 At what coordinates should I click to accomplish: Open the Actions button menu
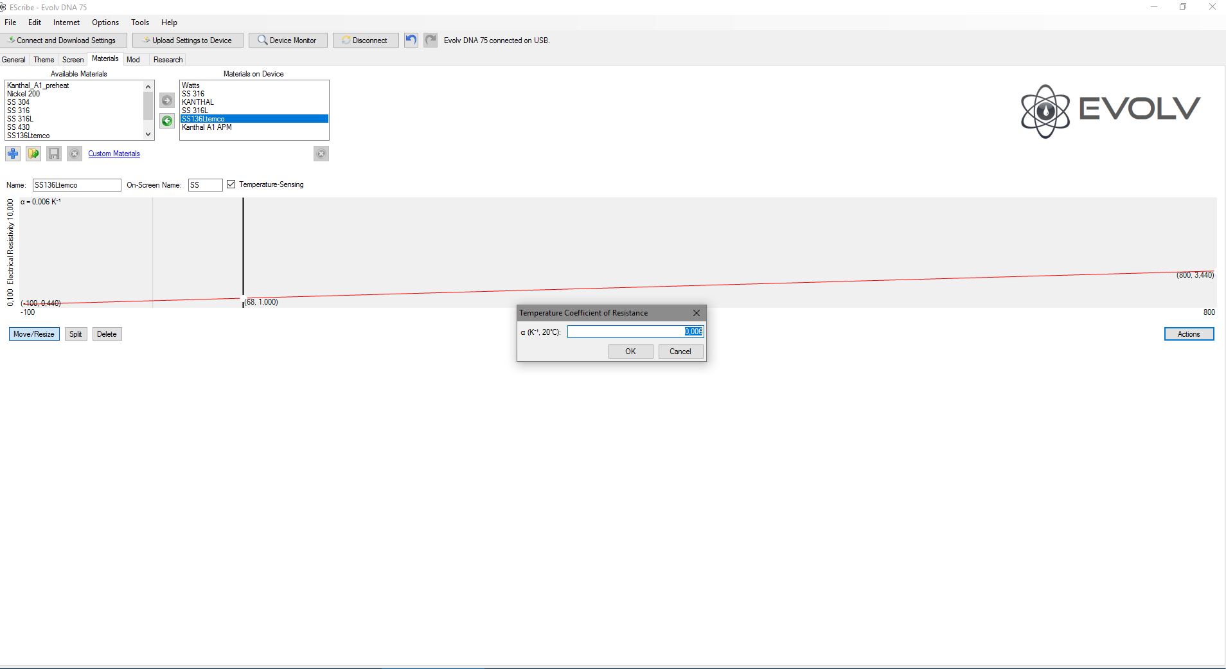pos(1189,334)
